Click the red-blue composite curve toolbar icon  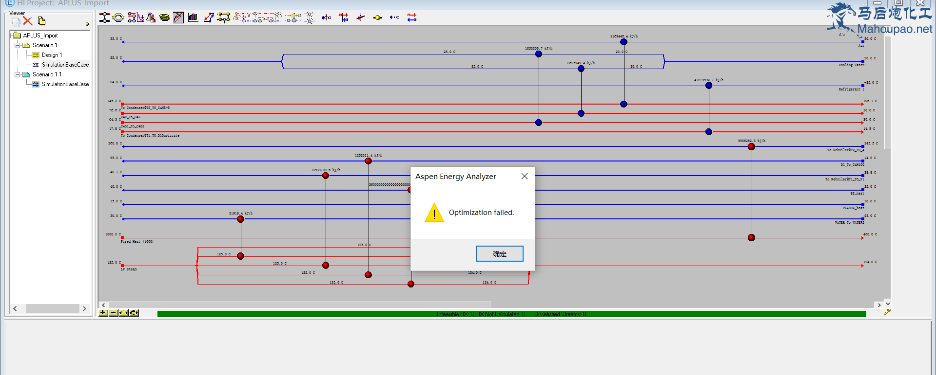[209, 18]
